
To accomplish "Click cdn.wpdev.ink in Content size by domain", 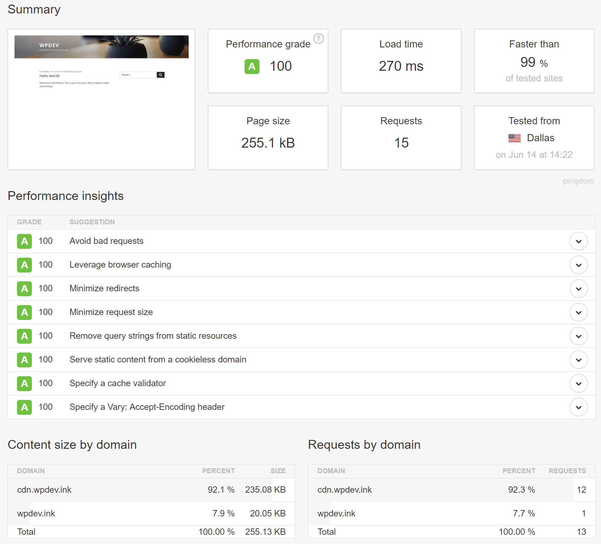I will pyautogui.click(x=44, y=490).
